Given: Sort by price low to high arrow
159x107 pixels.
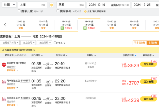Looking at the screenshot, I should [135, 55].
